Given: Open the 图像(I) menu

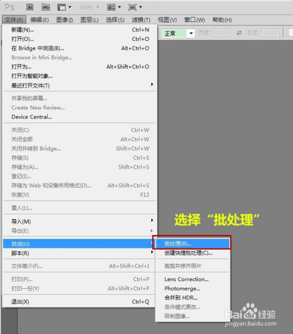Looking at the screenshot, I should pos(64,20).
